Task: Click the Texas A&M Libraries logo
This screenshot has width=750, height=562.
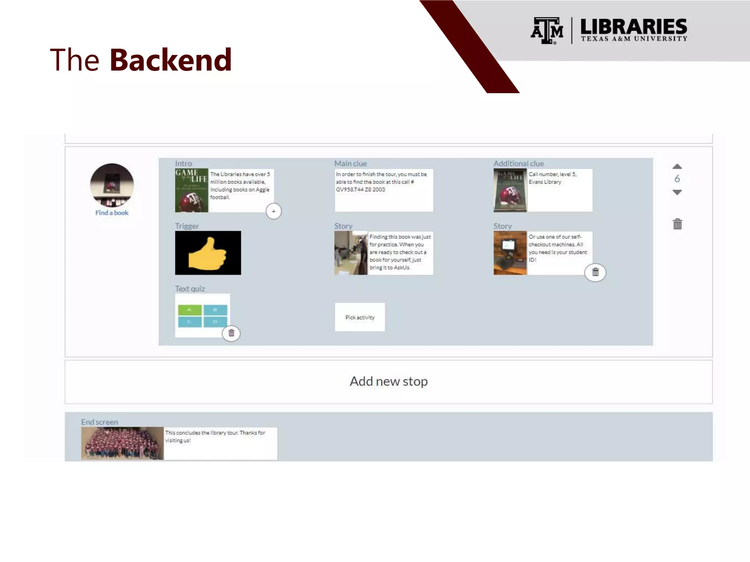Action: (x=609, y=31)
